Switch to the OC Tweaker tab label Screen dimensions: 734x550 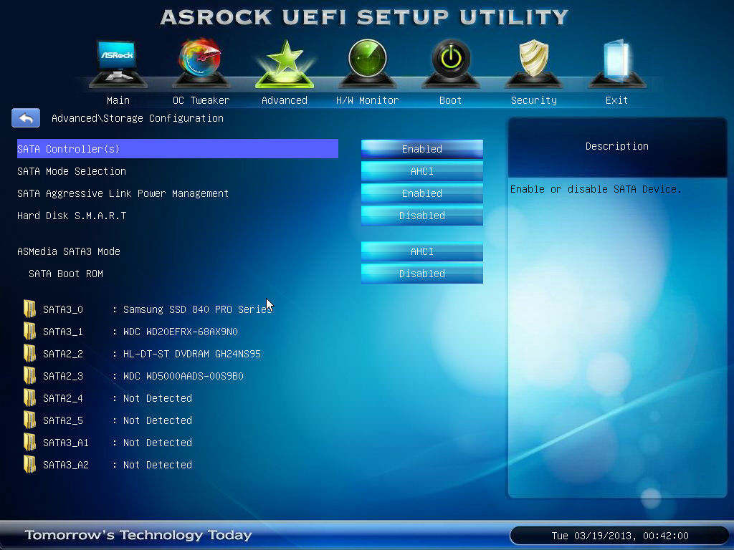click(x=201, y=100)
